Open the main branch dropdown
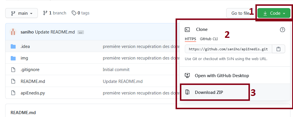 coord(21,13)
